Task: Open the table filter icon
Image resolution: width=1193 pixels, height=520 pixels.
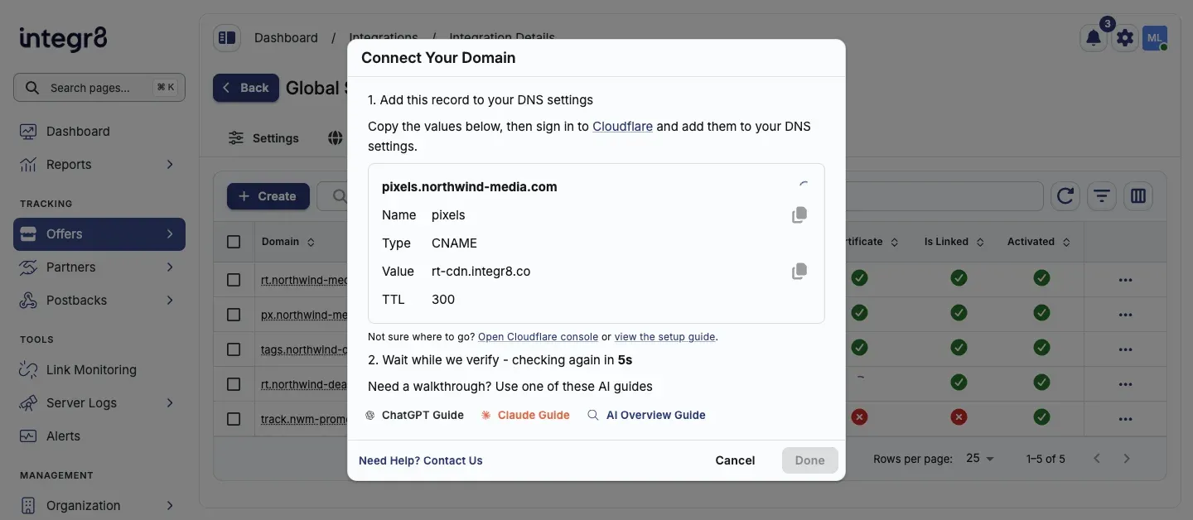Action: tap(1102, 196)
